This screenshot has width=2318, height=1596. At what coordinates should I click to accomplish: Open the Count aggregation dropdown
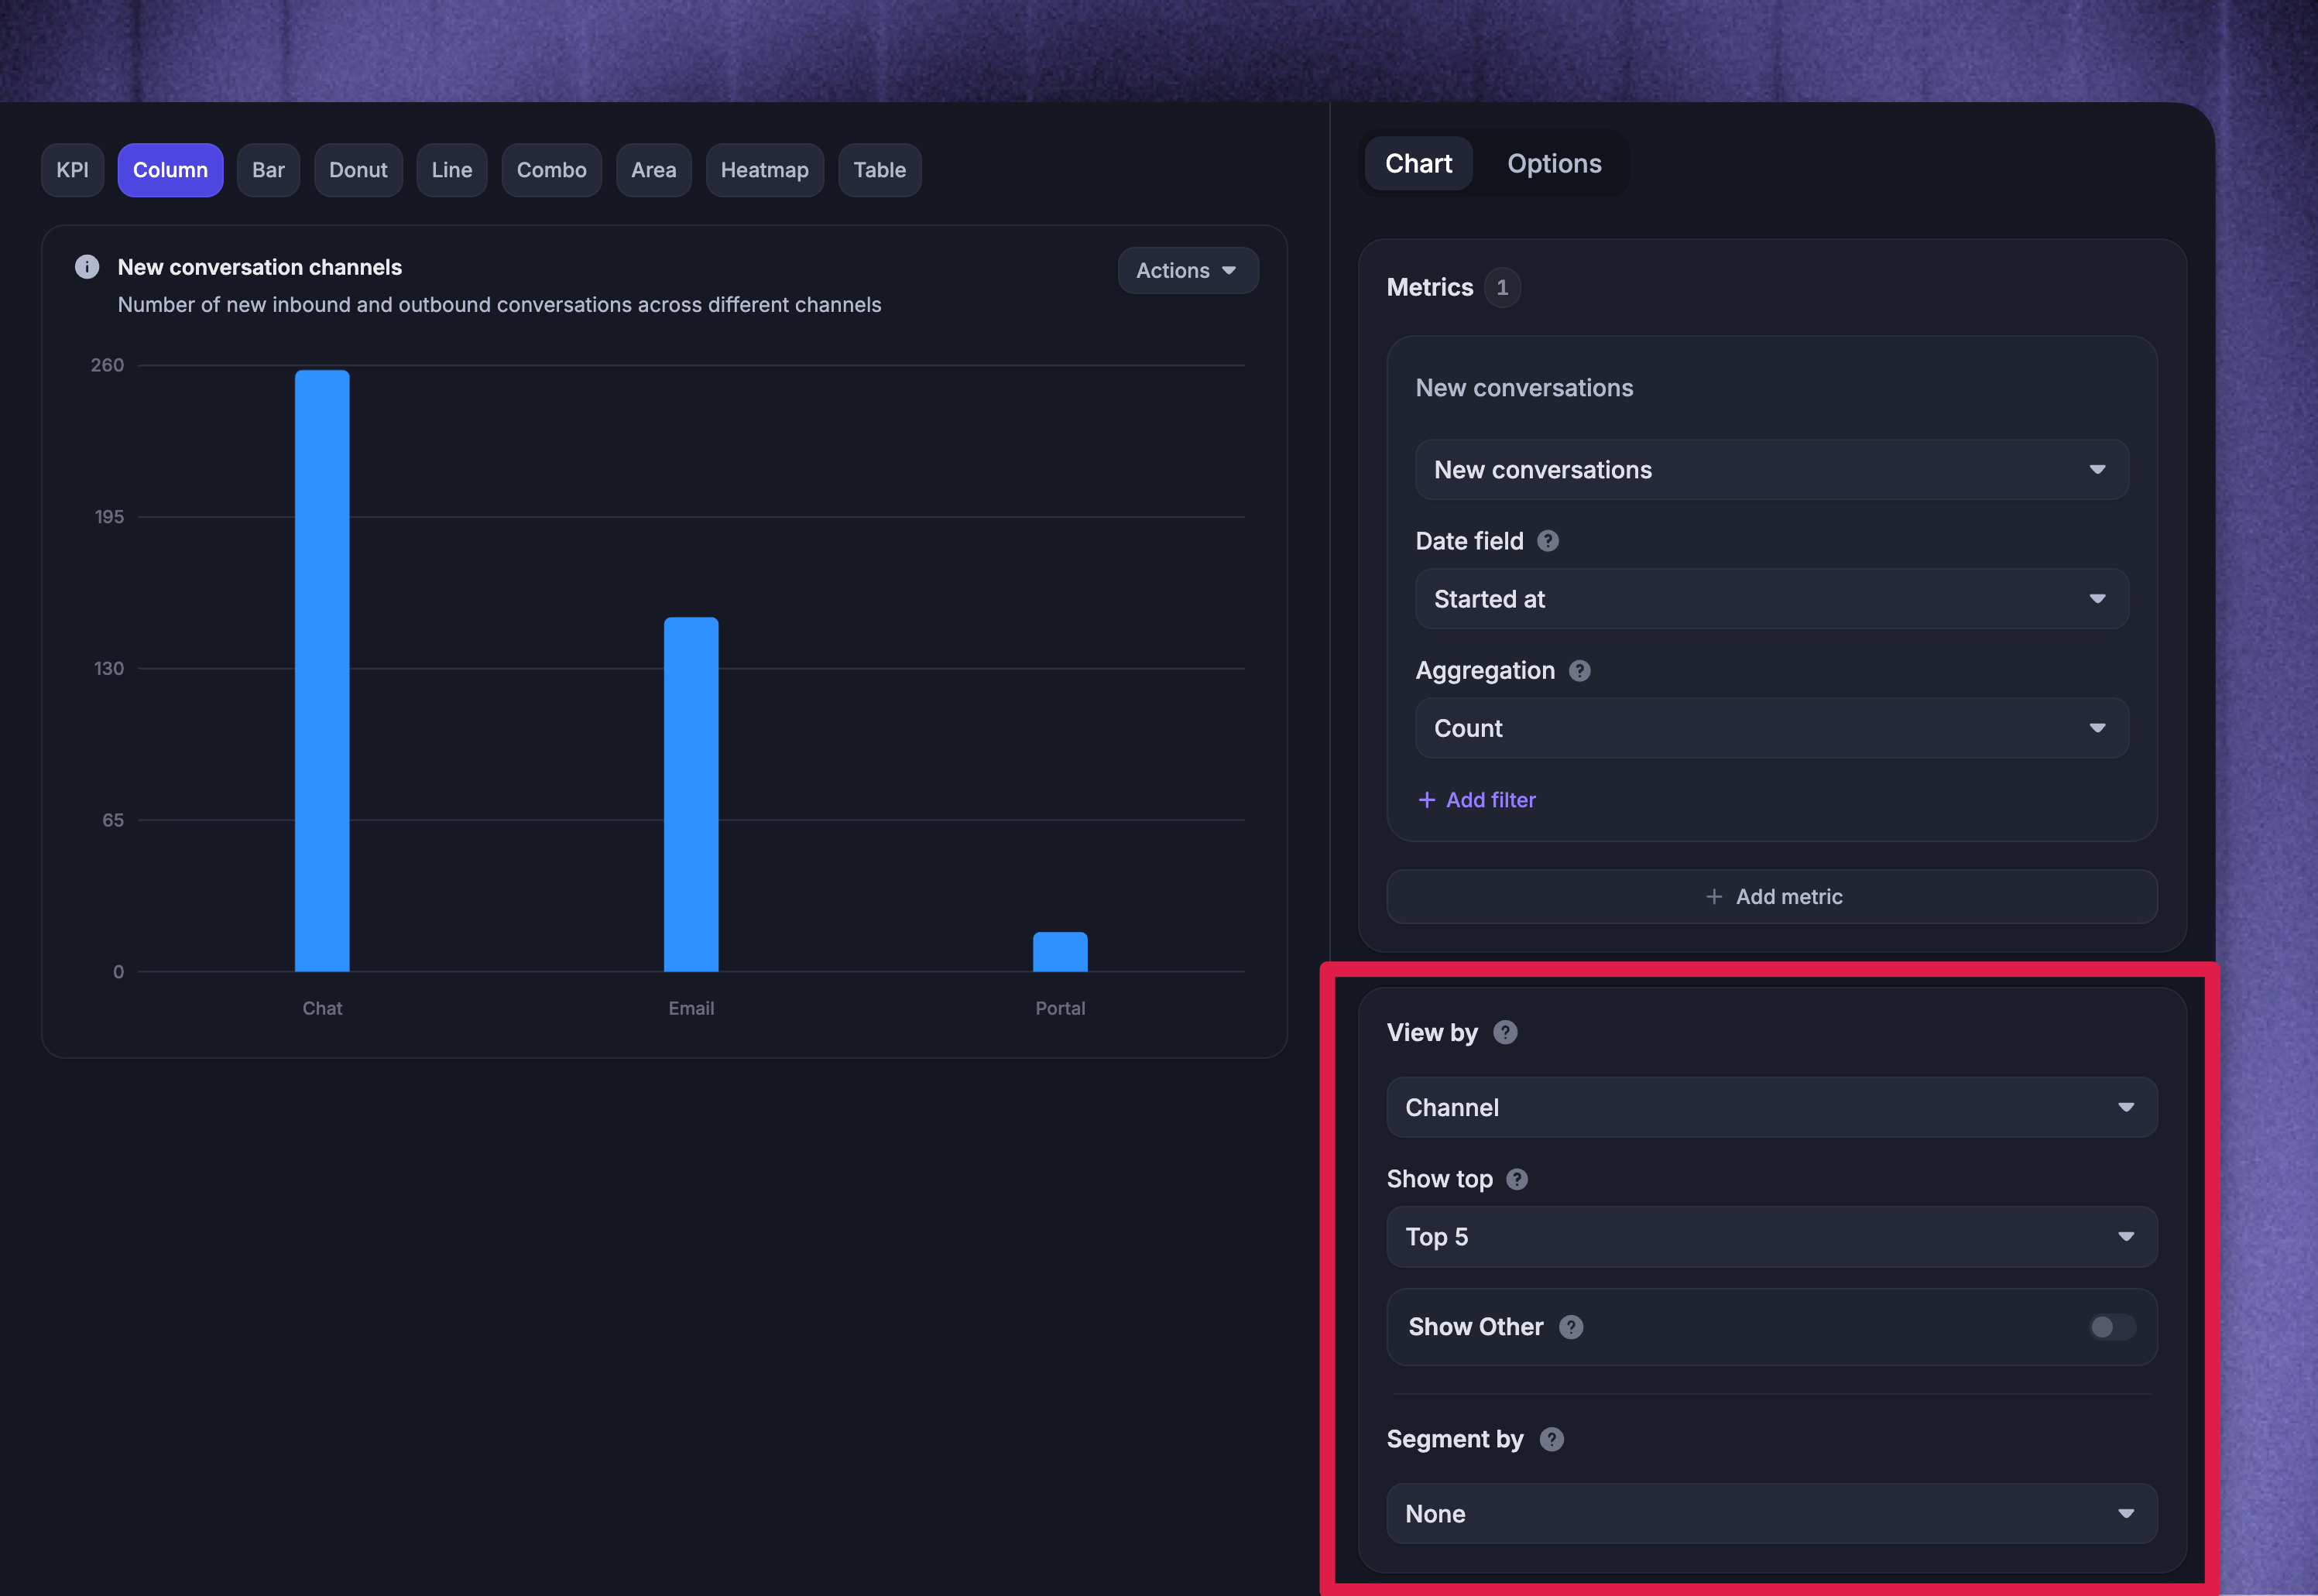tap(1772, 728)
